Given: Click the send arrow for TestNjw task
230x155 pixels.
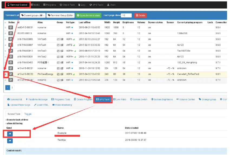Looking at the screenshot, I should tap(10, 141).
